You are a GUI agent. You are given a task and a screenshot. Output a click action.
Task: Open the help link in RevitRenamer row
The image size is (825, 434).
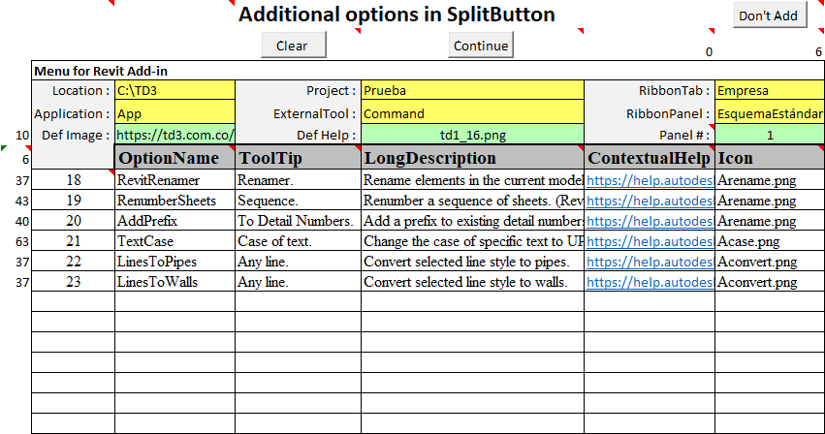pos(650,180)
